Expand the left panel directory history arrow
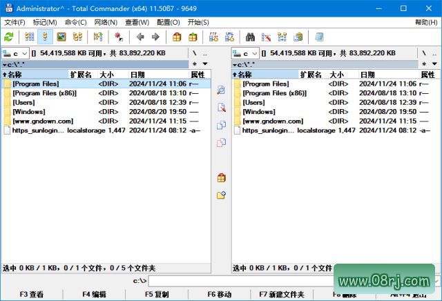Viewport: 442px width, 301px height. 204,64
